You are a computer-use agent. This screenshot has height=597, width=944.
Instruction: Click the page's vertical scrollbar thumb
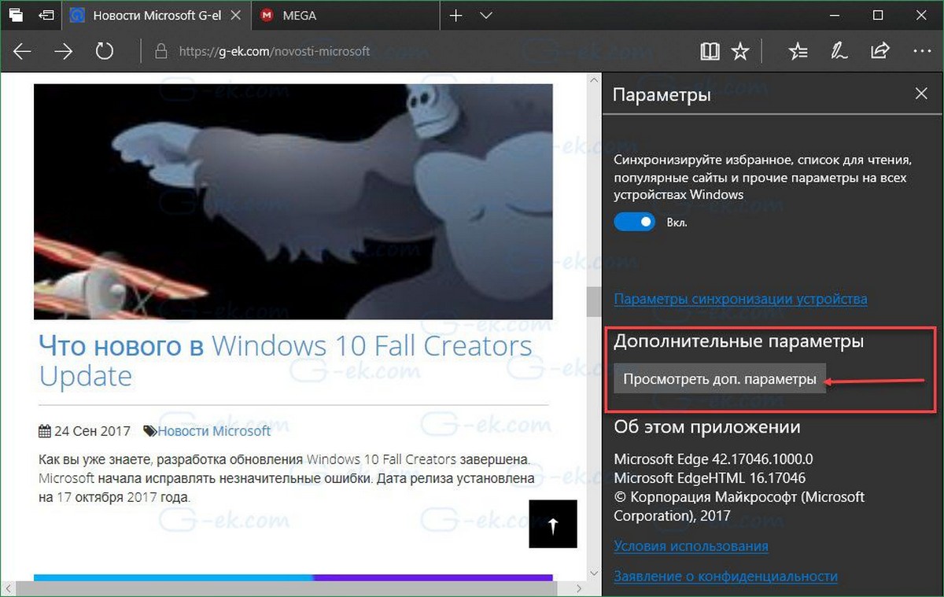click(594, 301)
